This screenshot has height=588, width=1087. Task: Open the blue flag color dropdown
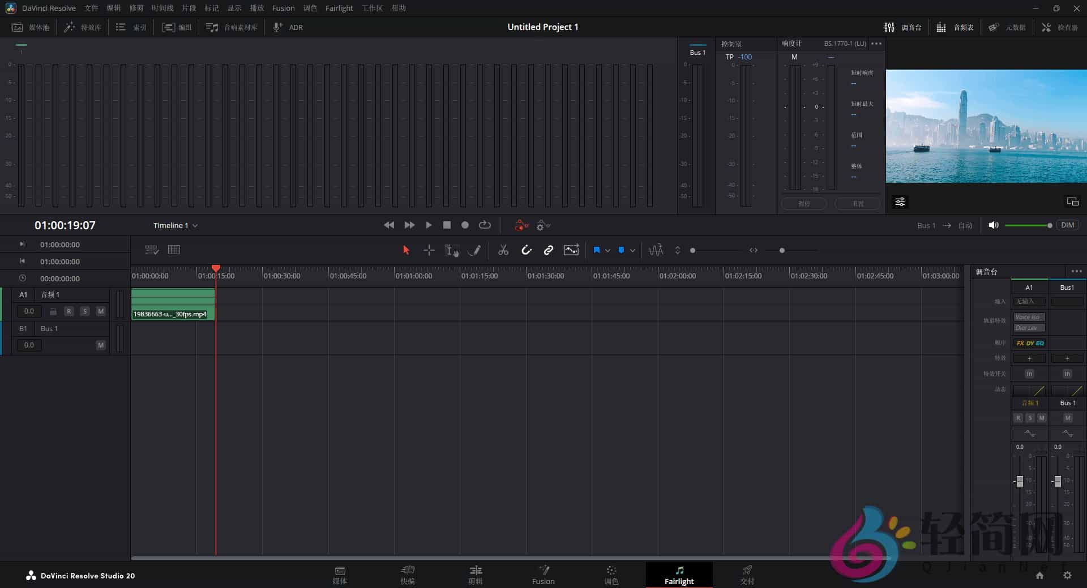click(609, 250)
